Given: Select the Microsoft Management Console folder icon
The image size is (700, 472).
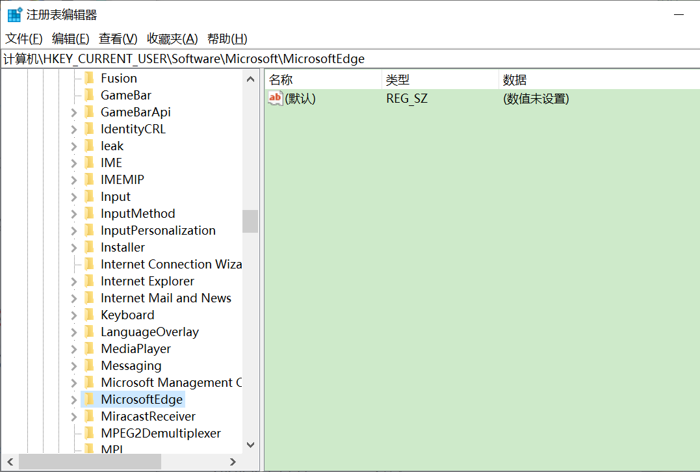Looking at the screenshot, I should click(x=89, y=383).
